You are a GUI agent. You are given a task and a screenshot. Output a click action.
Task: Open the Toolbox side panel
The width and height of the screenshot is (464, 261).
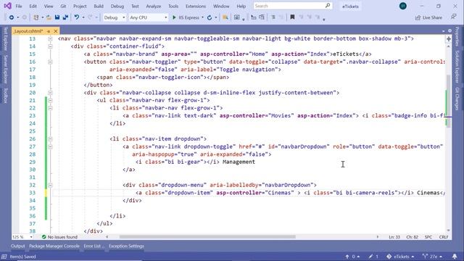[x=5, y=95]
